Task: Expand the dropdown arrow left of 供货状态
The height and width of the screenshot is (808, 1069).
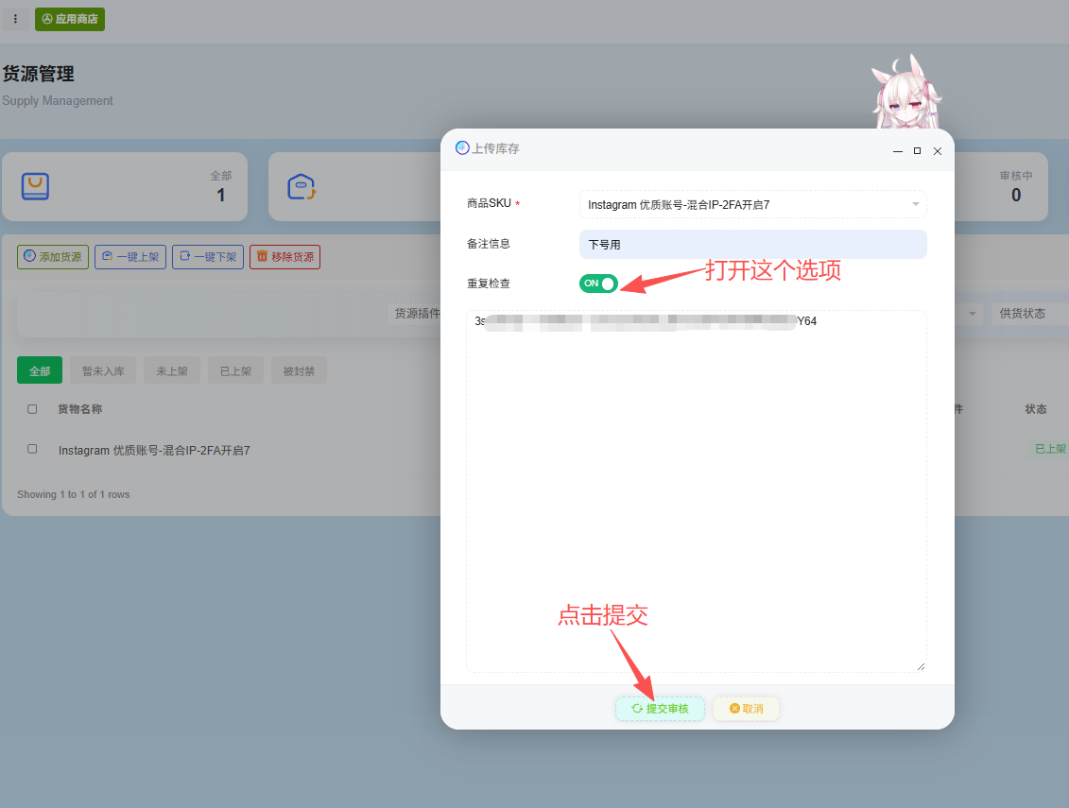Action: click(x=973, y=314)
